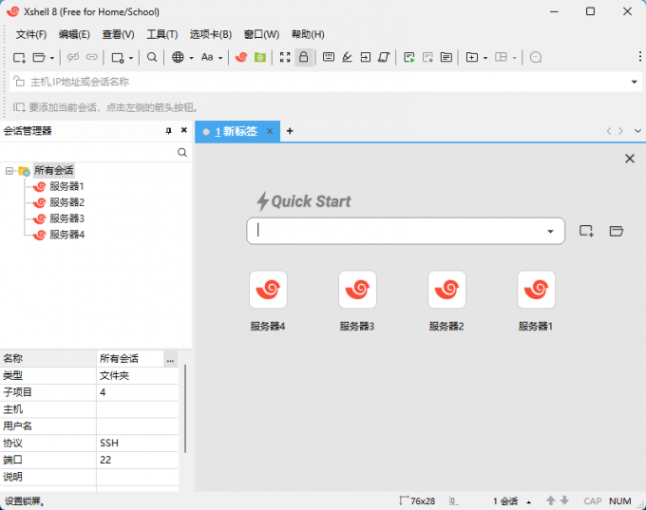Click the add current session arrow icon
646x510 pixels.
pos(19,107)
